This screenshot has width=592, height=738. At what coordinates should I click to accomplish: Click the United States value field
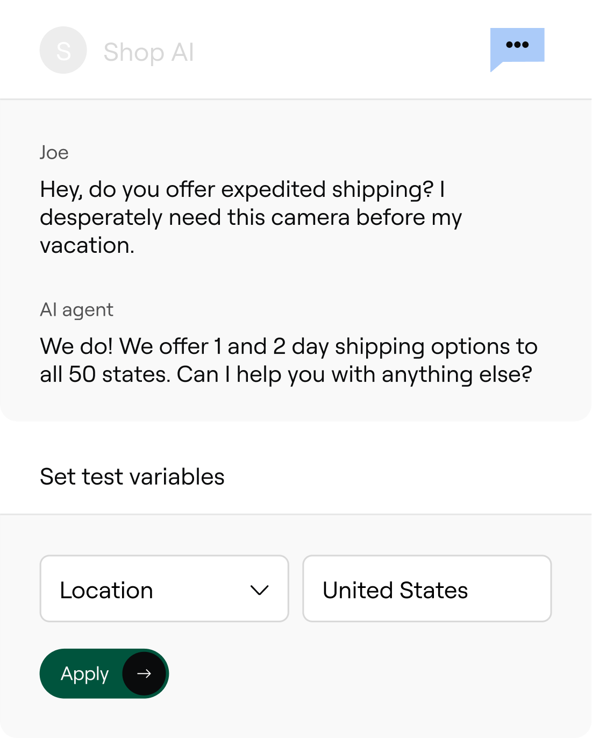(427, 589)
